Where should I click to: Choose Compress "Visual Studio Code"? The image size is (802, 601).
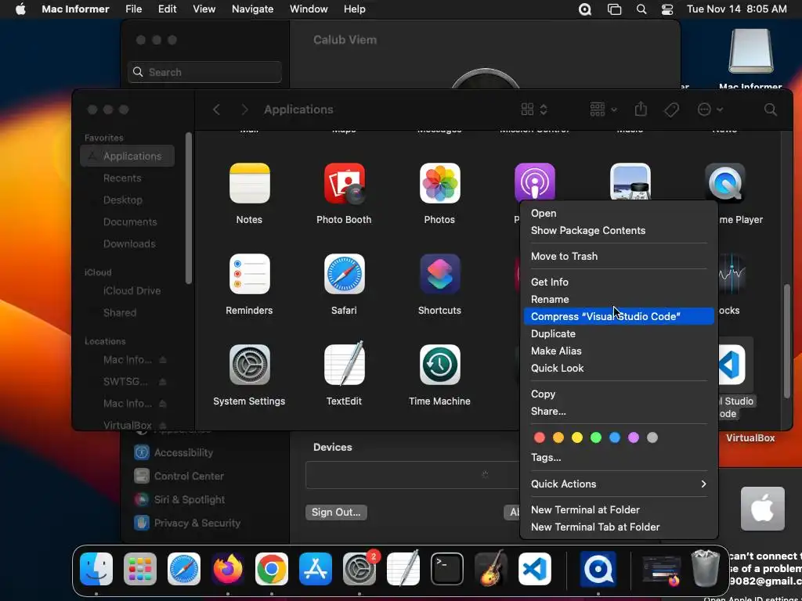[x=619, y=316]
